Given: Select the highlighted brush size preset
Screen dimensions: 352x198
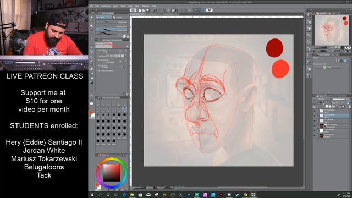Looking at the screenshot, I should coord(124,109).
